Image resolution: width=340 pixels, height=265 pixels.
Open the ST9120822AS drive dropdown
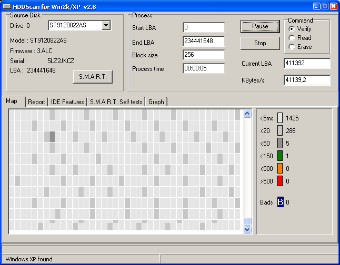[x=106, y=25]
